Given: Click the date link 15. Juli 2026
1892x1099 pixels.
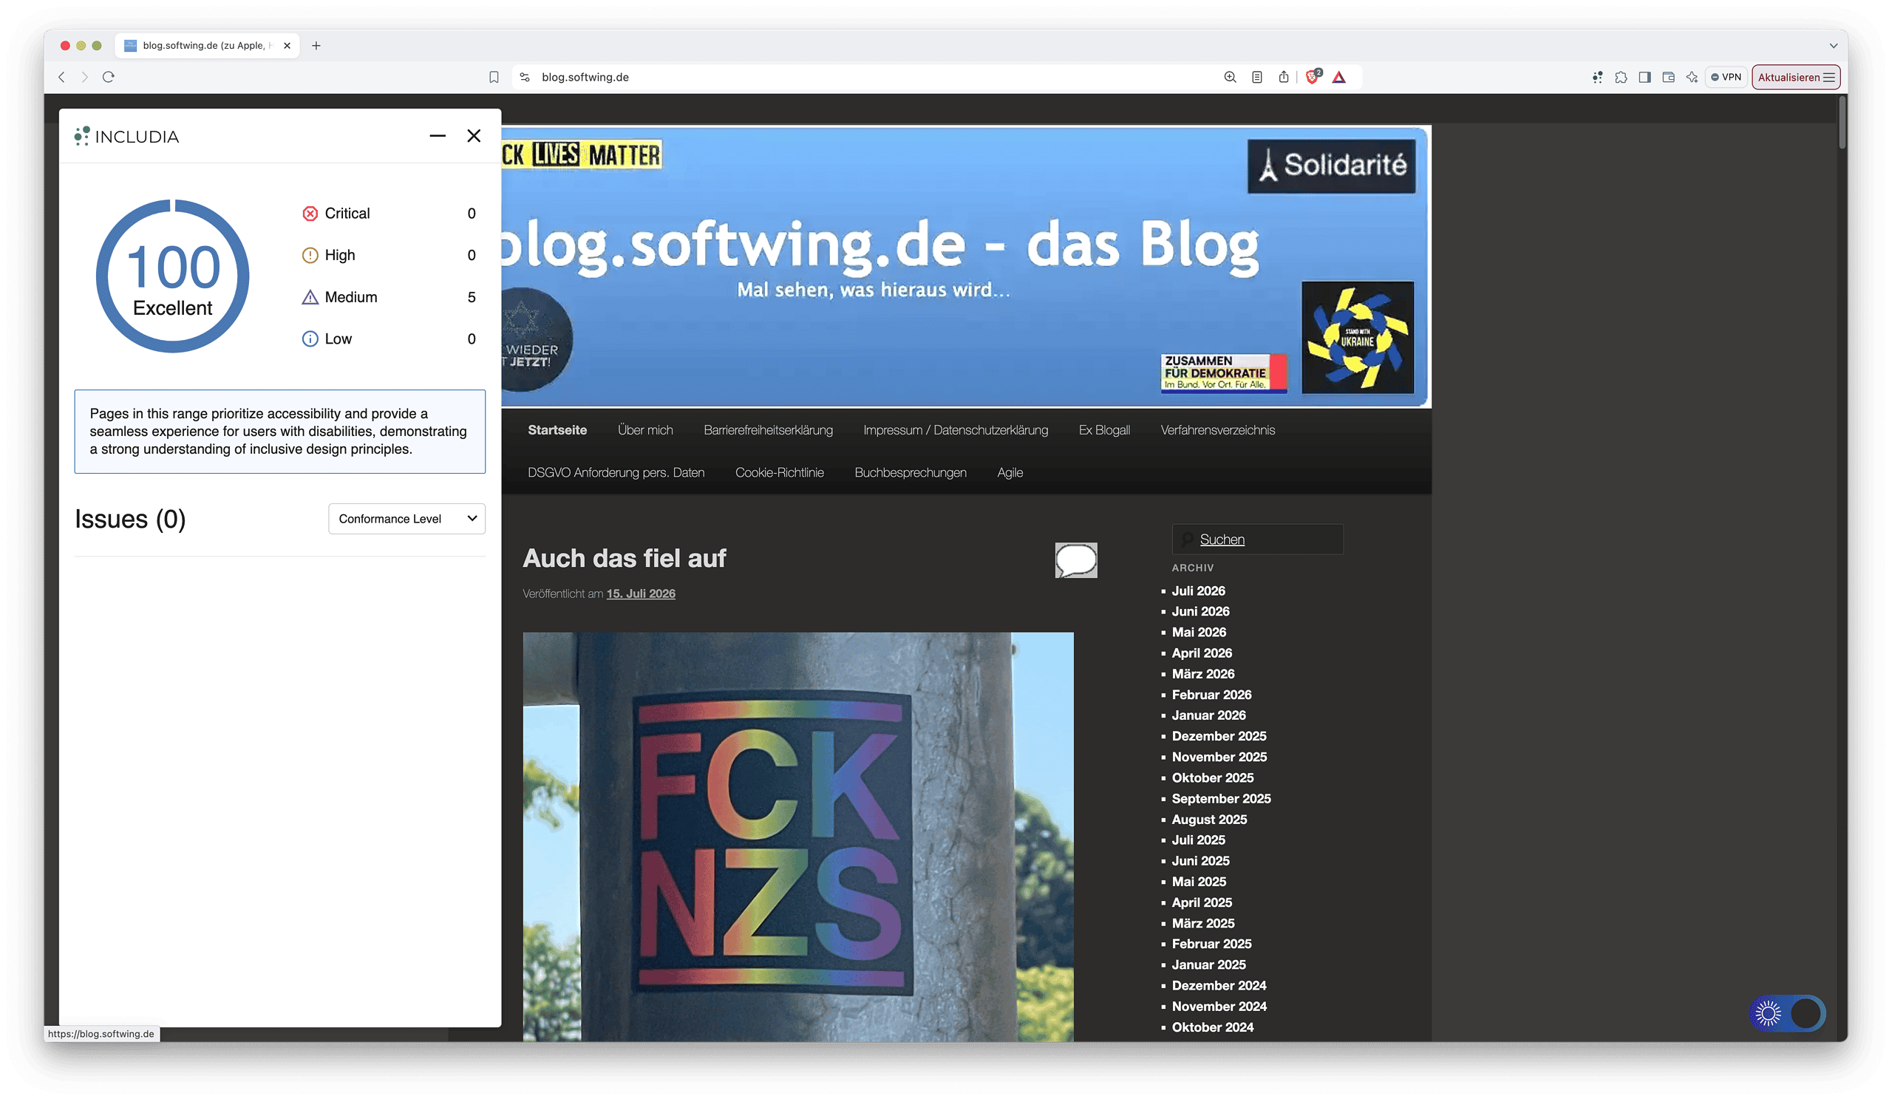Looking at the screenshot, I should coord(641,593).
